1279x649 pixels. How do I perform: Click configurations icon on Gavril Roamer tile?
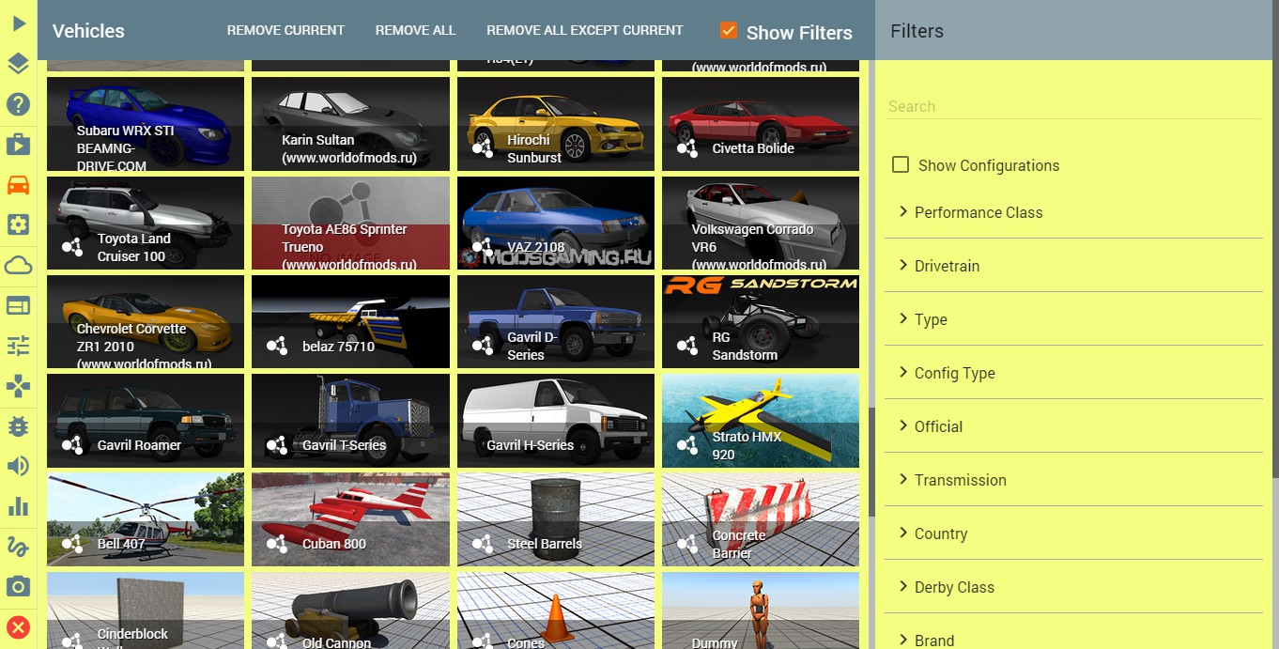tap(72, 444)
